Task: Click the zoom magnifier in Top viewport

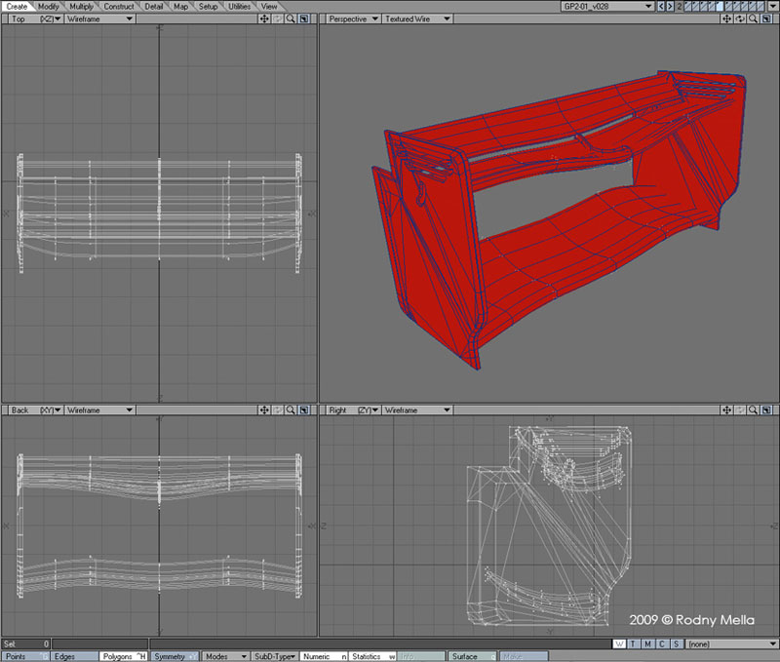Action: [x=291, y=19]
